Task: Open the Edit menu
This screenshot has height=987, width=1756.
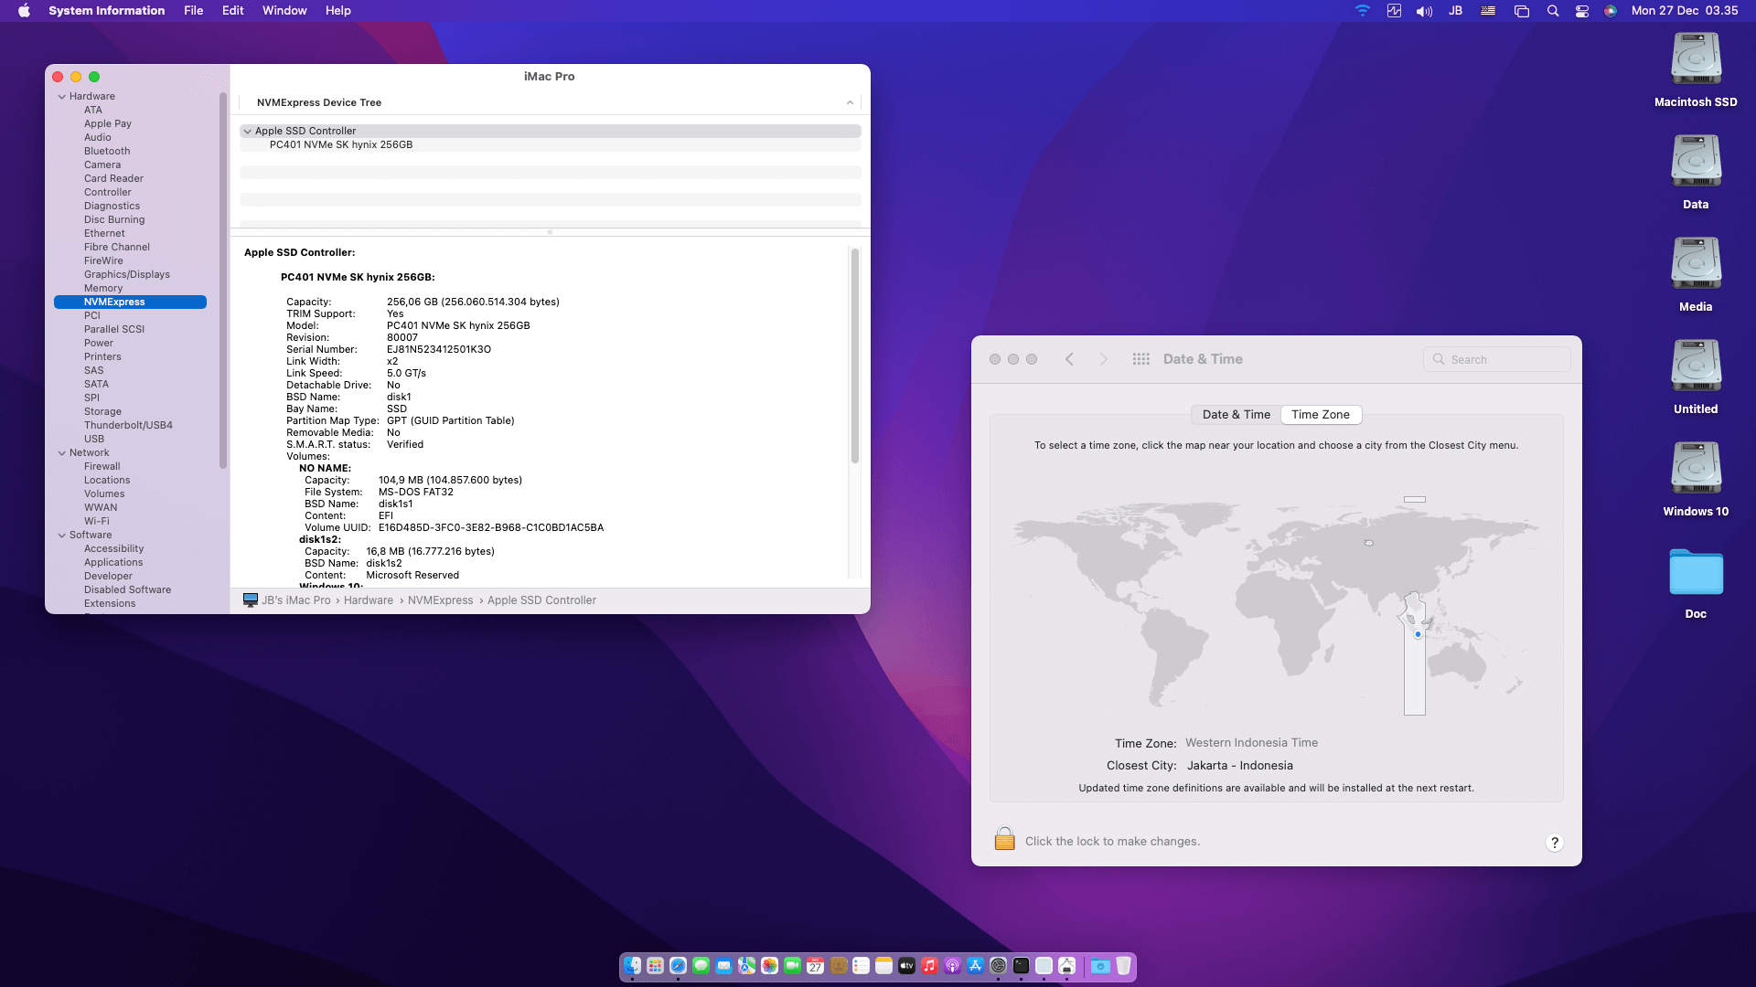Action: click(232, 11)
